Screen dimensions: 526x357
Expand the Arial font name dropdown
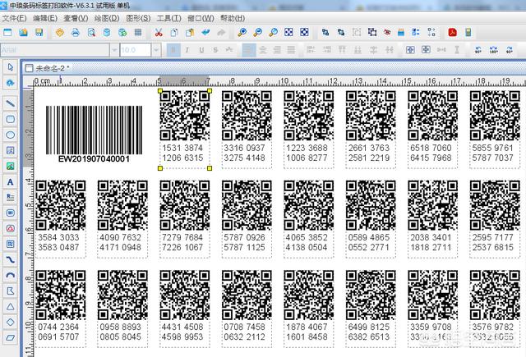point(114,50)
